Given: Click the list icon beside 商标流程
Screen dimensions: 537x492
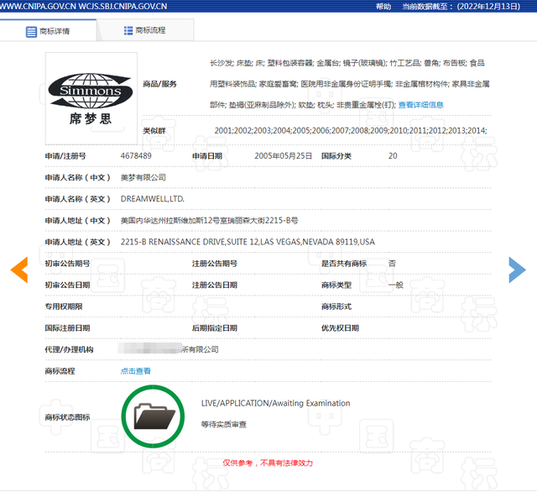Looking at the screenshot, I should (x=128, y=30).
